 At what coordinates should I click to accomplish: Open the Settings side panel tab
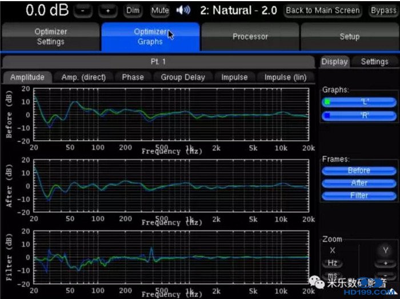(x=374, y=62)
